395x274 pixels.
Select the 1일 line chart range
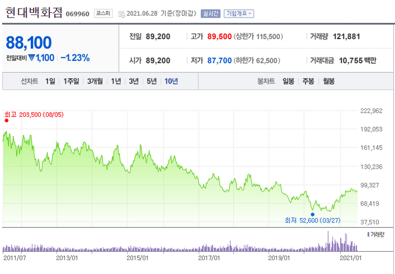click(x=50, y=81)
